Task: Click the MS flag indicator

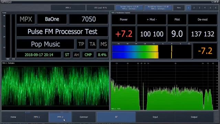Action: [103, 44]
